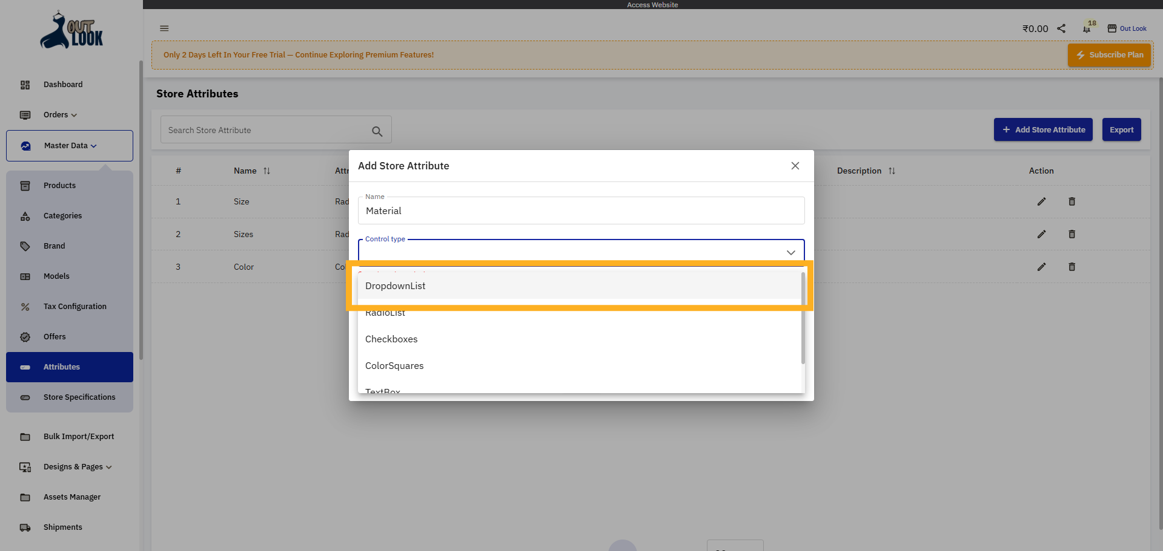Click the hamburger menu icon at top

(x=164, y=28)
